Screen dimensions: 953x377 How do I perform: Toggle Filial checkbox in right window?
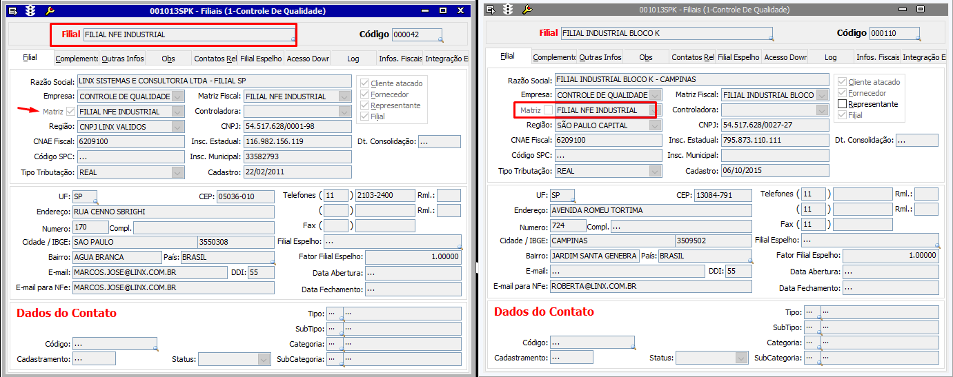pyautogui.click(x=842, y=115)
